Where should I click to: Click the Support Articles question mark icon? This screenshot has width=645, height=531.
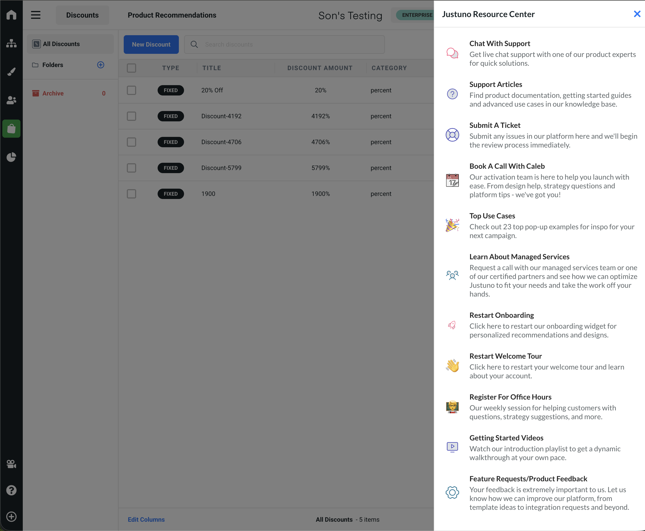452,94
